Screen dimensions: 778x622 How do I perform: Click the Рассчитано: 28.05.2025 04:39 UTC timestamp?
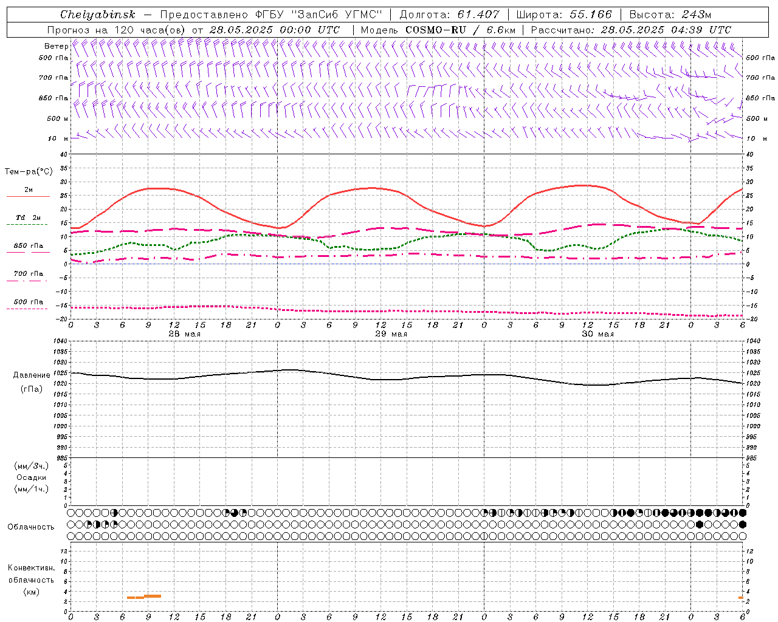point(631,30)
